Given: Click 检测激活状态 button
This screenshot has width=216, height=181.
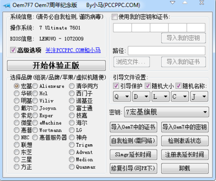Looking at the screenshot, I should click(x=185, y=141).
